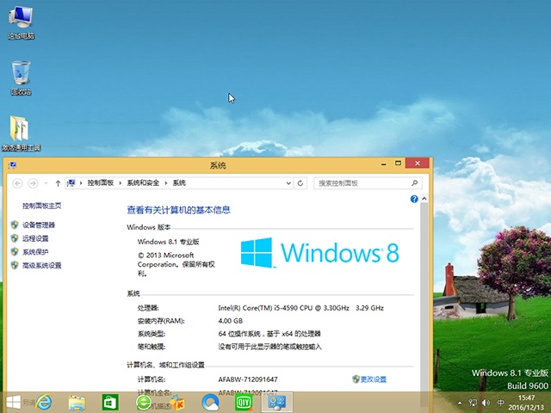
Task: Open 远程设置 in the sidebar
Action: tap(35, 238)
